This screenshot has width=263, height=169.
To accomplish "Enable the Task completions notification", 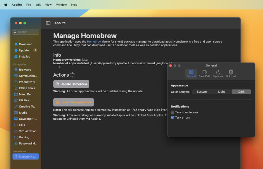I will 173,112.
